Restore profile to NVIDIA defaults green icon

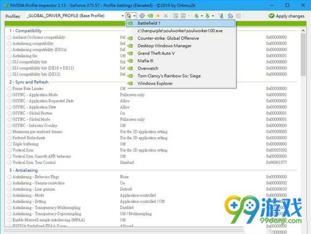click(150, 16)
